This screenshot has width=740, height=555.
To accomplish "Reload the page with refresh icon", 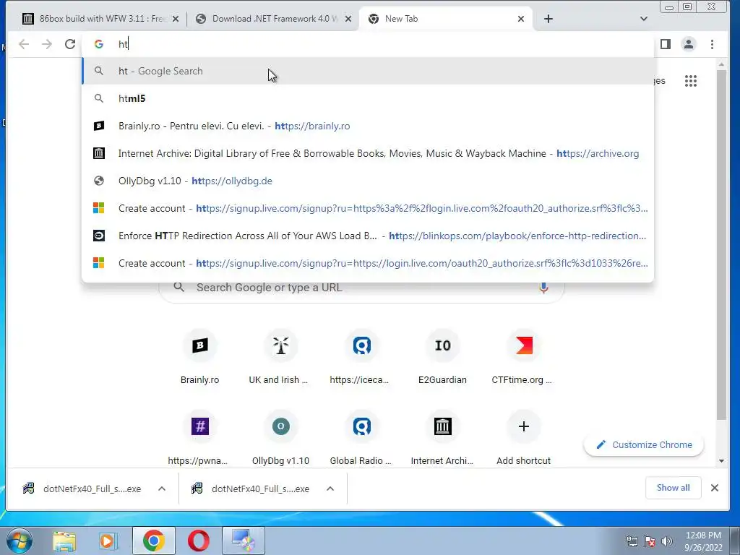I will [70, 44].
